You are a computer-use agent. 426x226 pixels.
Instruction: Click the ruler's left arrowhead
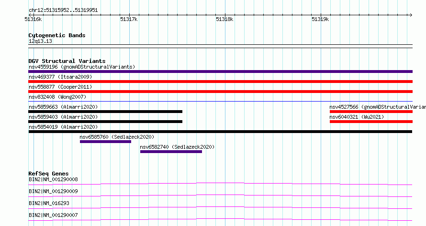point(30,15)
